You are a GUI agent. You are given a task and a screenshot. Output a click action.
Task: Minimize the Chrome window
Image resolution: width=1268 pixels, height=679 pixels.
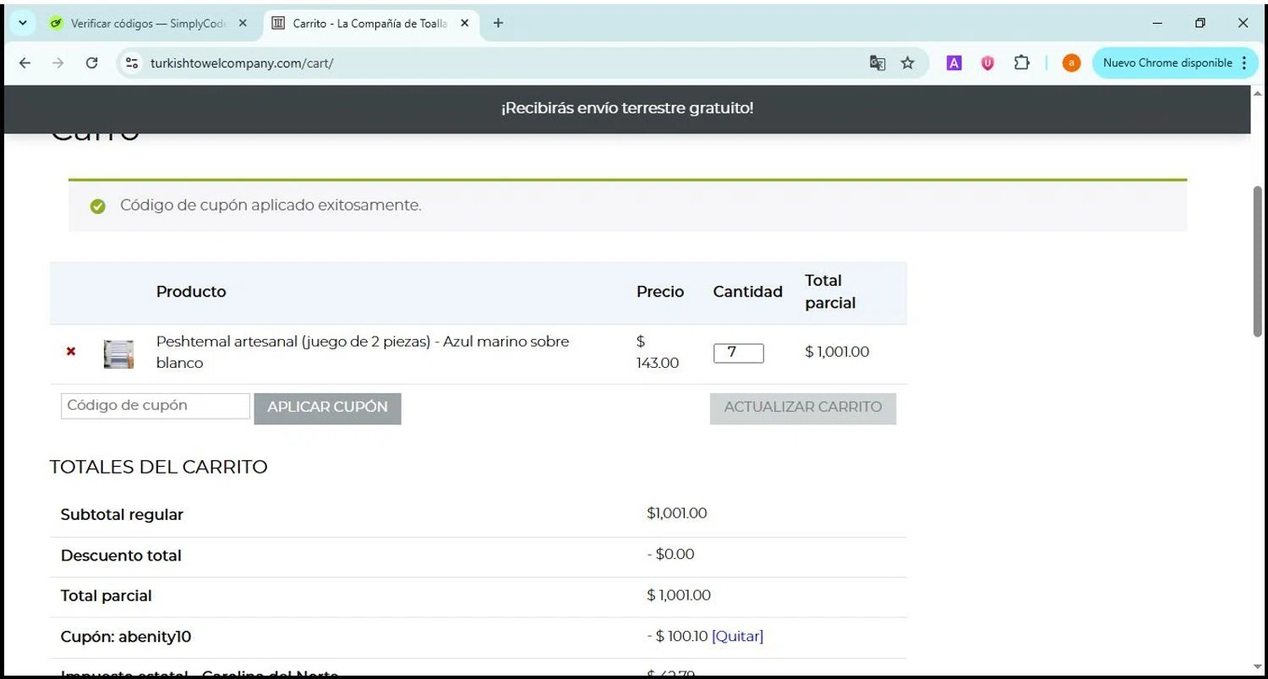[1157, 24]
